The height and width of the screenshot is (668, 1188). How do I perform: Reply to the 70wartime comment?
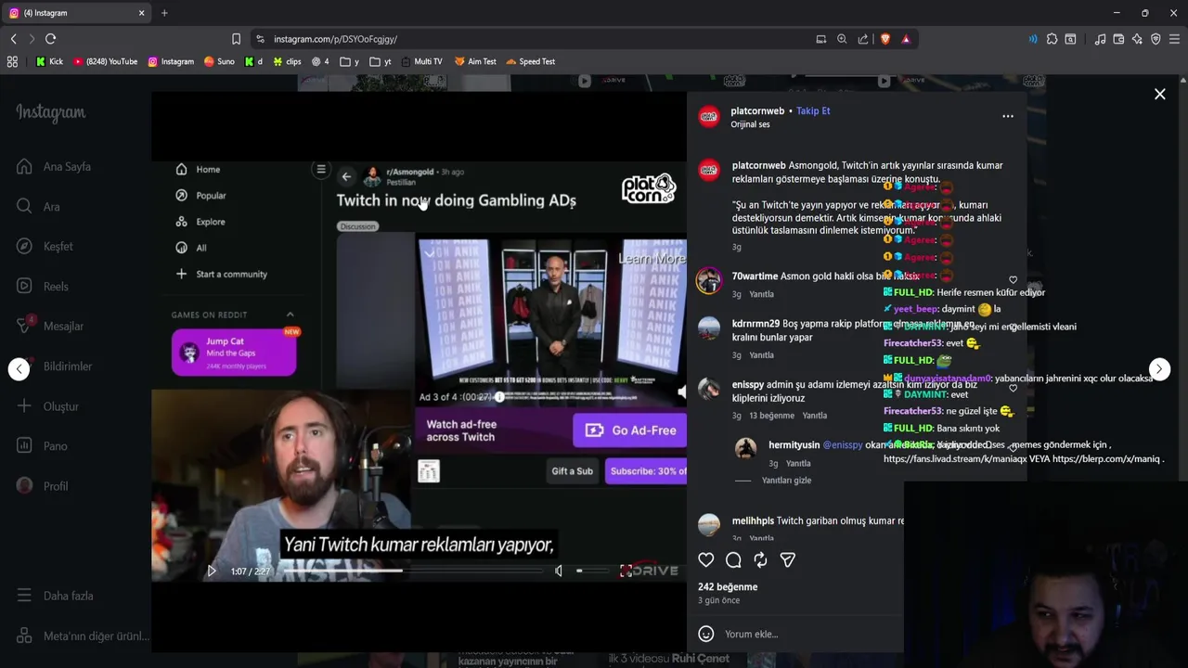pos(761,294)
